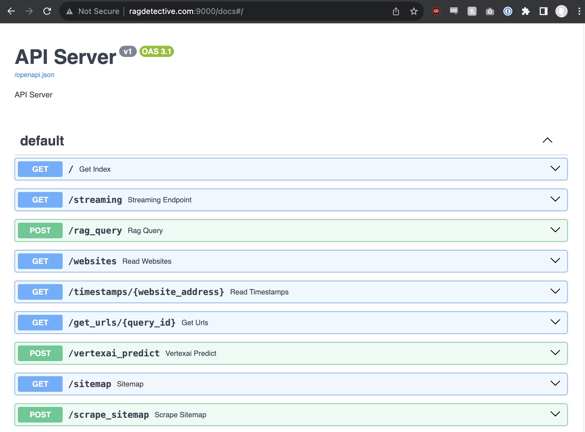This screenshot has height=432, width=585.
Task: Click the browser back arrow
Action: click(x=11, y=11)
